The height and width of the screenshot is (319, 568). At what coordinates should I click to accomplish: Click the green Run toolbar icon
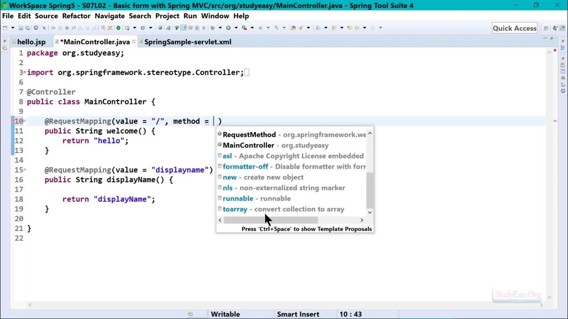click(228, 28)
